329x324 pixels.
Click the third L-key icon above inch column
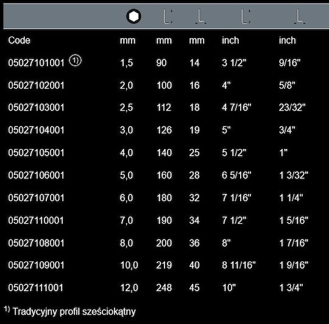coord(246,16)
